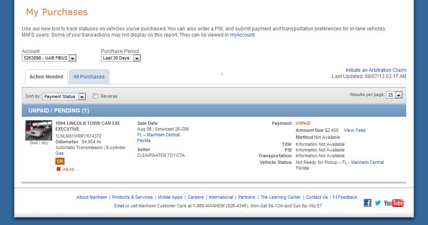Change the Results per page dropdown
This screenshot has width=428, height=225.
(394, 95)
